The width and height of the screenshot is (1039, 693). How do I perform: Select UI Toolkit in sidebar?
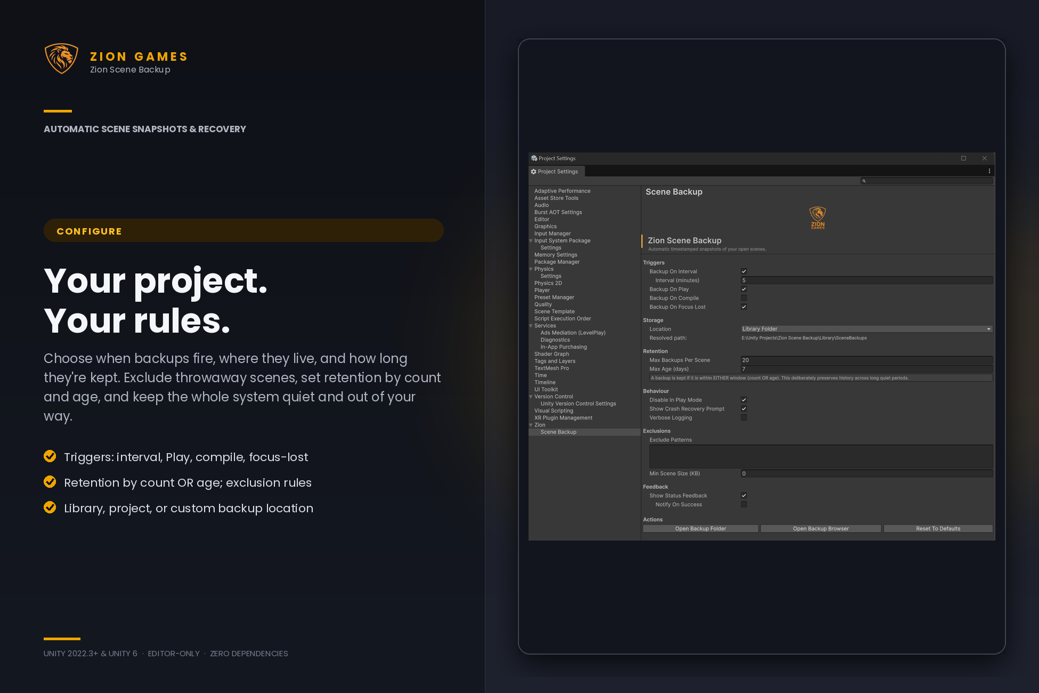click(x=546, y=390)
